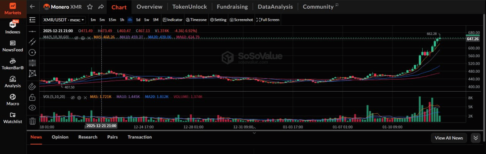This screenshot has width=486, height=154.
Task: Click the 647.26 current price label
Action: point(473,39)
